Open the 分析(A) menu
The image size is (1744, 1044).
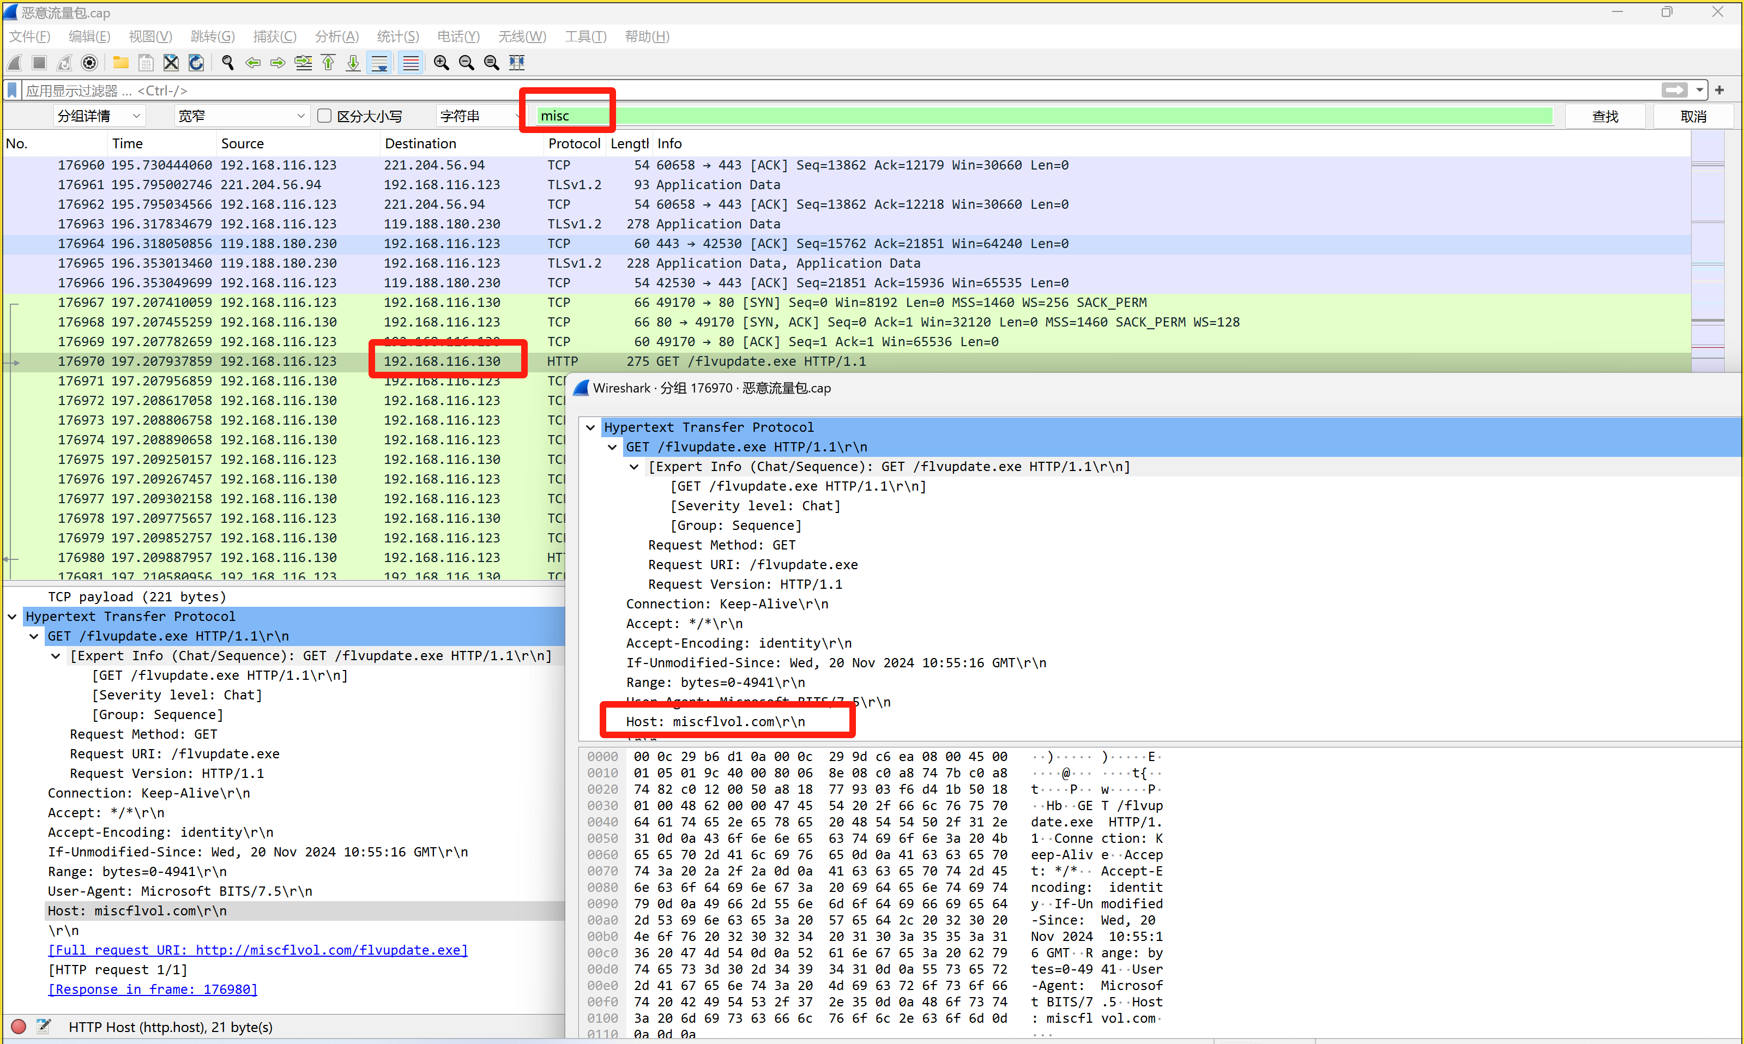click(x=337, y=37)
